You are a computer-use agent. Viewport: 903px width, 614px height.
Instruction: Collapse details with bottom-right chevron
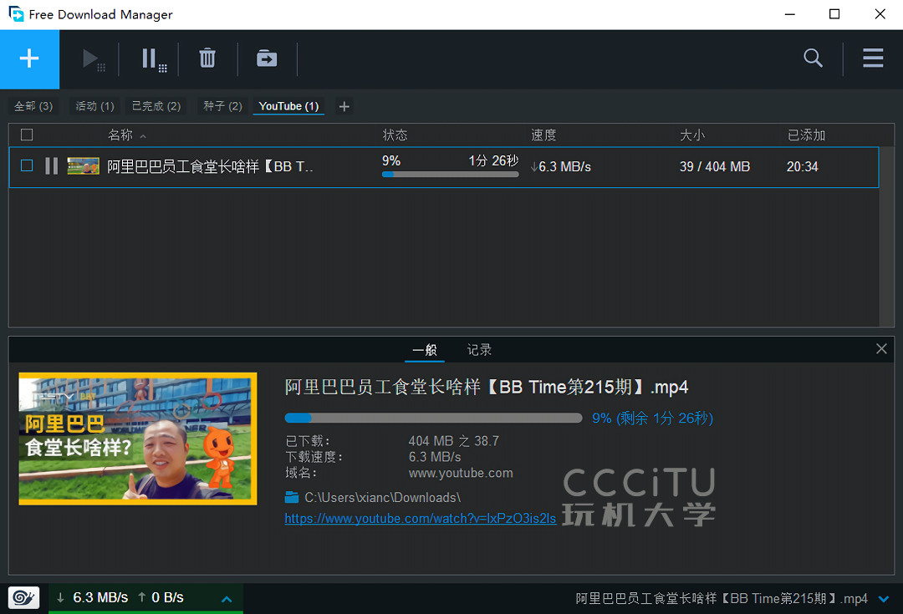point(885,599)
